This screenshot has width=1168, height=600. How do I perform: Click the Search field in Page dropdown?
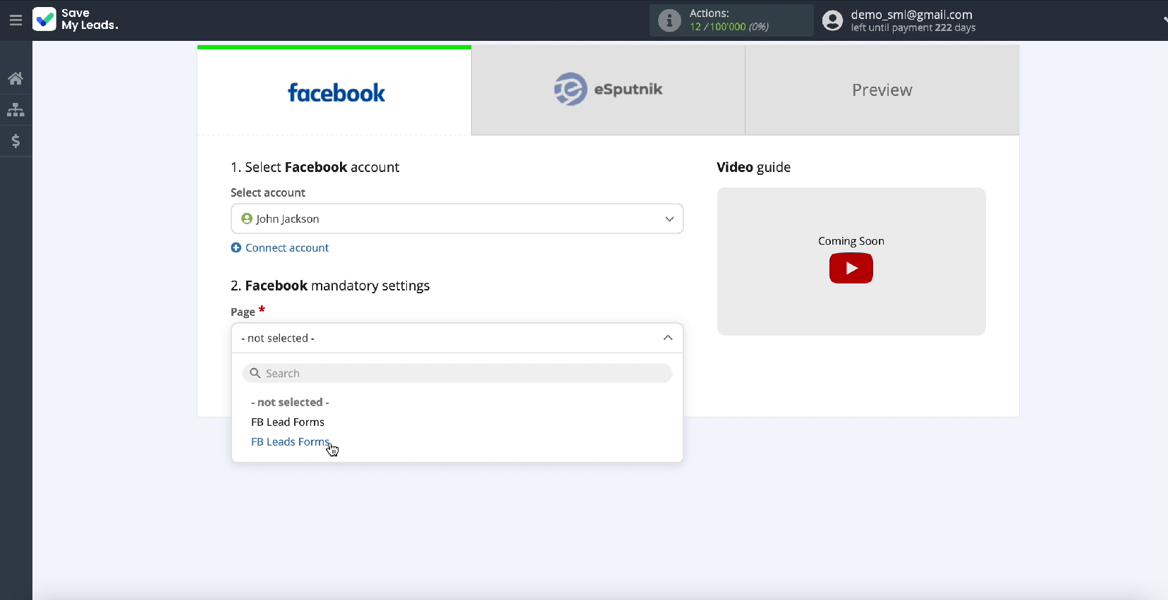(457, 373)
